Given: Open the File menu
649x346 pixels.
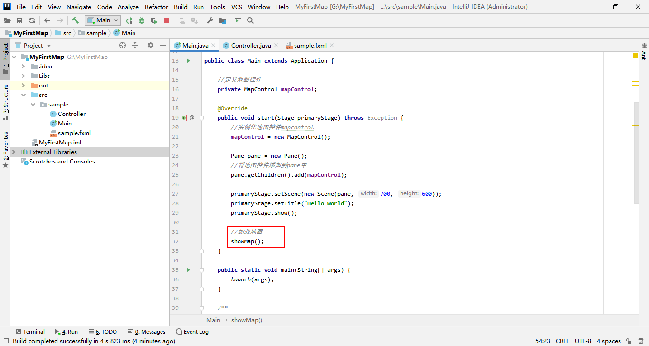Looking at the screenshot, I should click(x=21, y=7).
